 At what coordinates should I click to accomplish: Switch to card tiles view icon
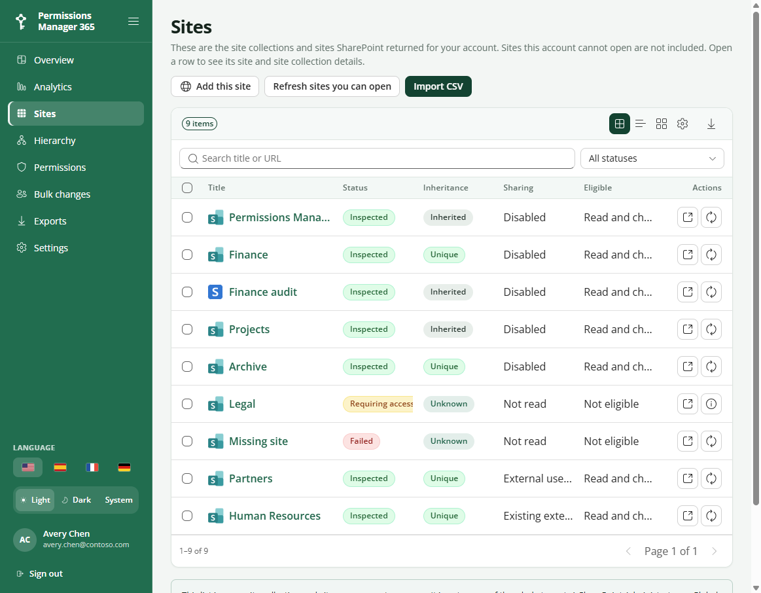pyautogui.click(x=661, y=124)
